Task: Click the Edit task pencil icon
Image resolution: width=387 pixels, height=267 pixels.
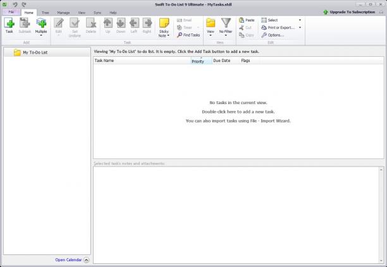Action: 59,23
